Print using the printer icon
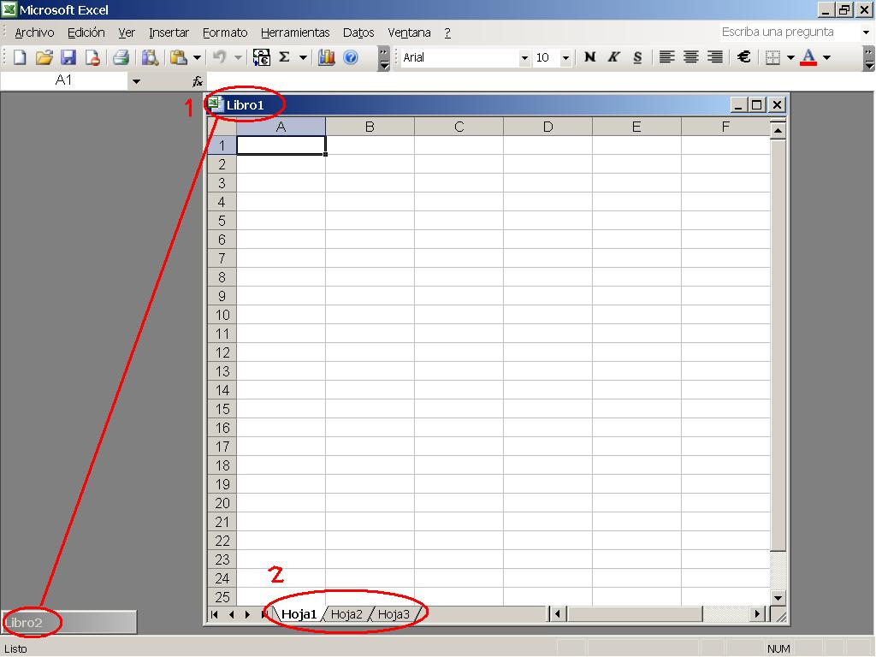The image size is (876, 657). [121, 57]
